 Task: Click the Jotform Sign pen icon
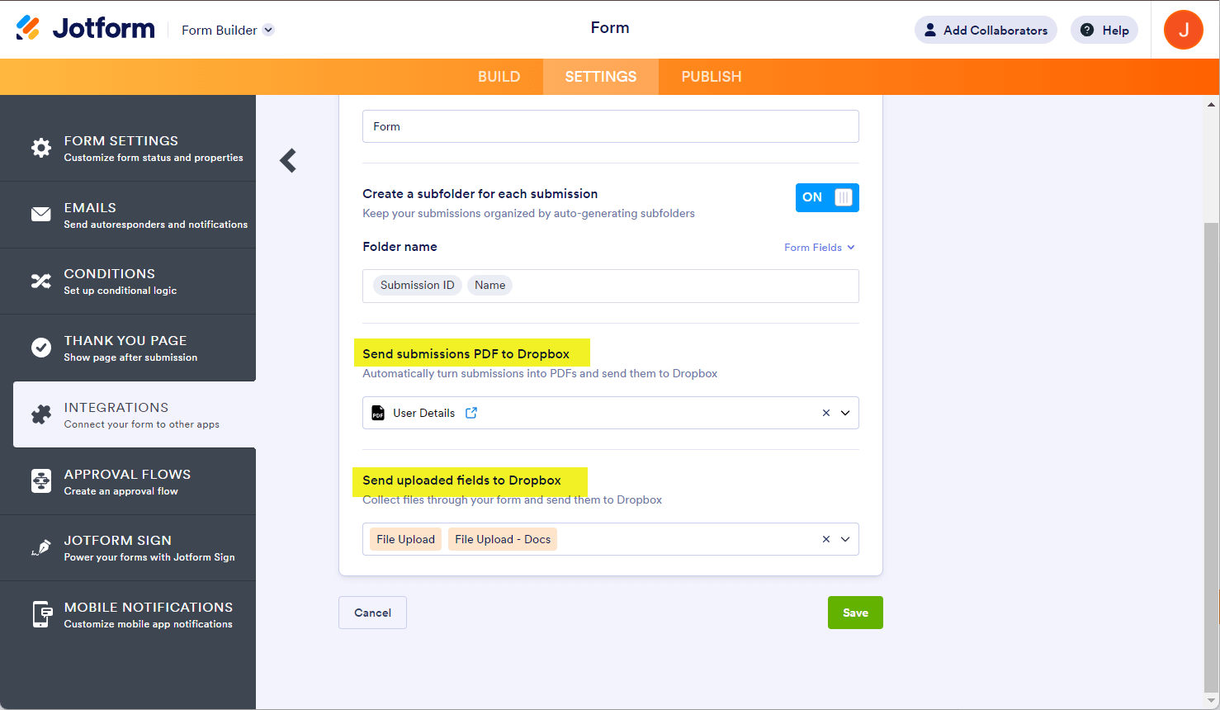pos(41,547)
